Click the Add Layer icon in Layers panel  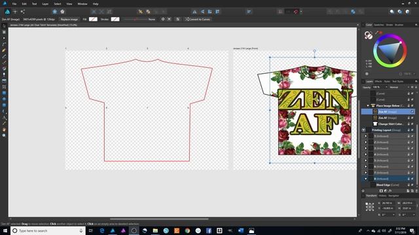(408, 191)
